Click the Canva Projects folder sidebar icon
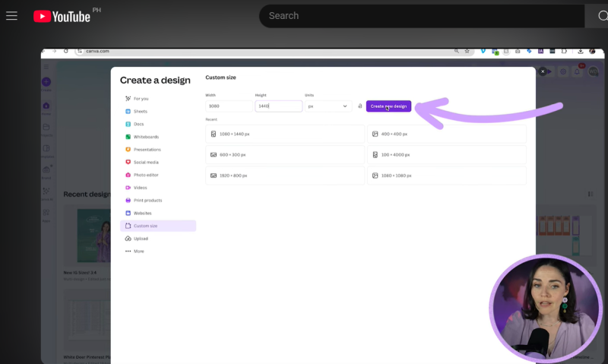The width and height of the screenshot is (608, 364). coord(46,127)
